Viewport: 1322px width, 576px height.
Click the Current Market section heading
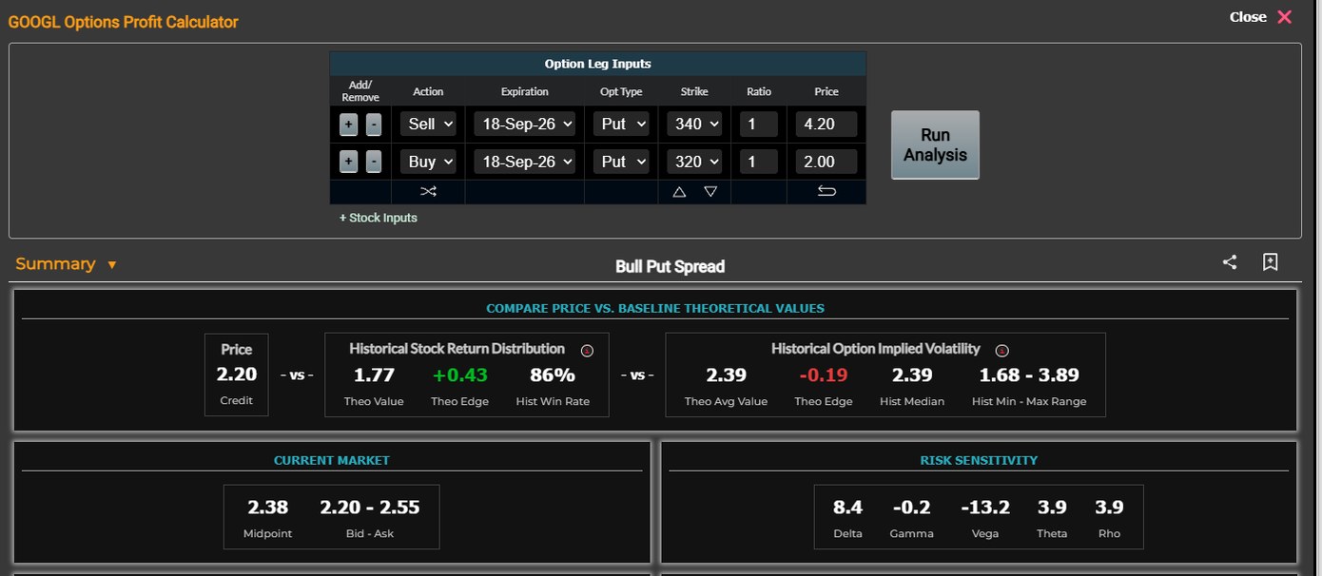(332, 460)
